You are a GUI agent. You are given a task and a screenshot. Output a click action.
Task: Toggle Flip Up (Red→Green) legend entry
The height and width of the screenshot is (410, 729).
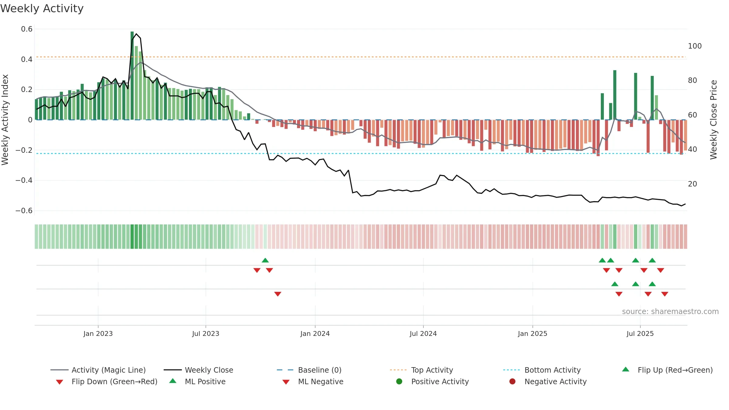pyautogui.click(x=667, y=370)
